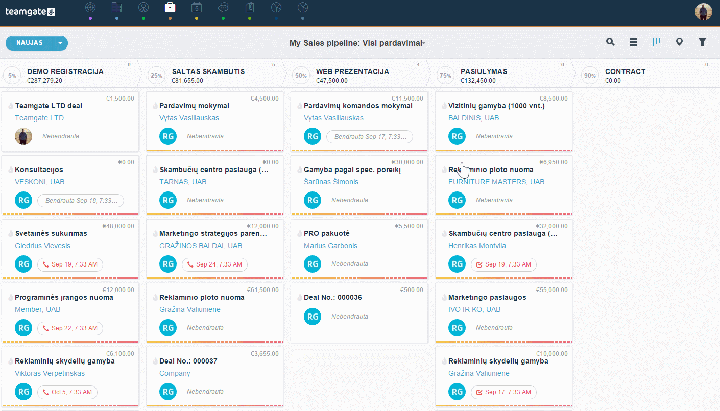Click the Sep 22, 7:33 AM call pill
This screenshot has width=720, height=411.
click(x=70, y=328)
